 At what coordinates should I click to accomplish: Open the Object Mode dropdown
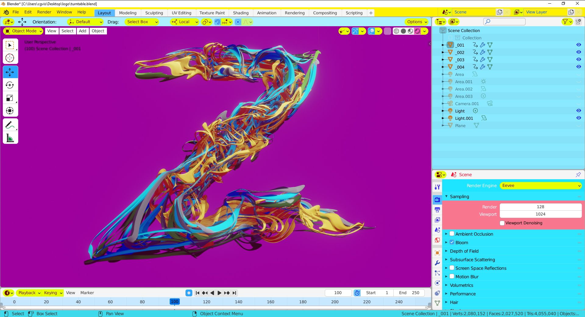[x=23, y=31]
